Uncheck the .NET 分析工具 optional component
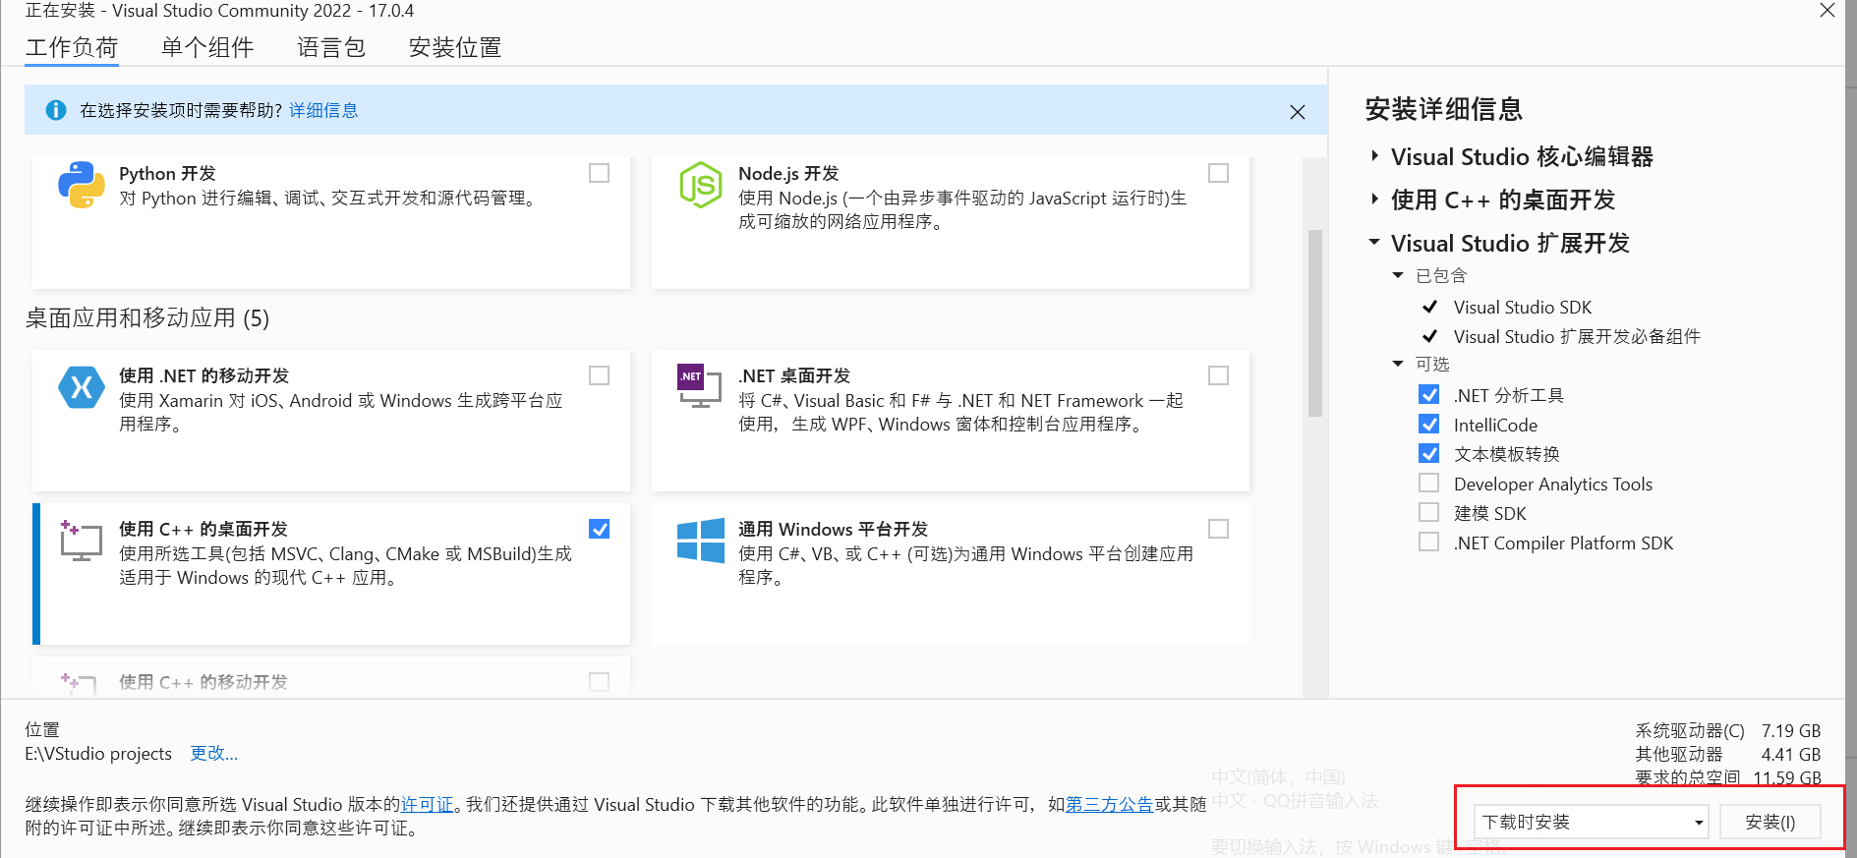The image size is (1857, 858). (x=1429, y=395)
